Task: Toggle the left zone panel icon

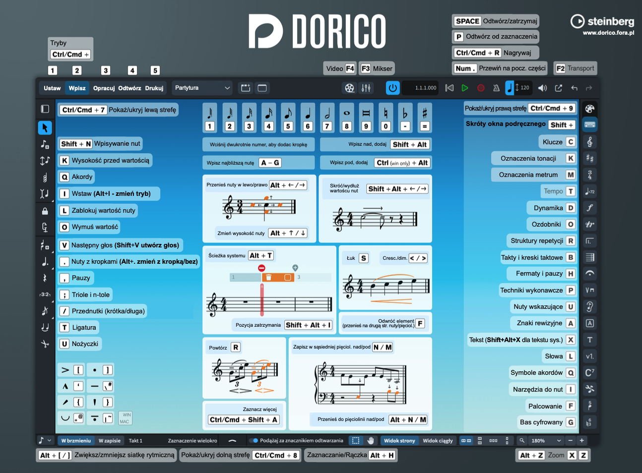Action: (x=45, y=109)
